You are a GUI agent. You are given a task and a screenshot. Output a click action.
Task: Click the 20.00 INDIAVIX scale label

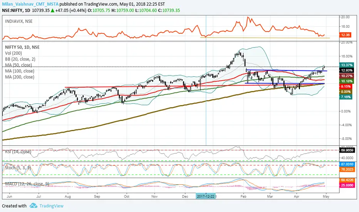(x=345, y=17)
